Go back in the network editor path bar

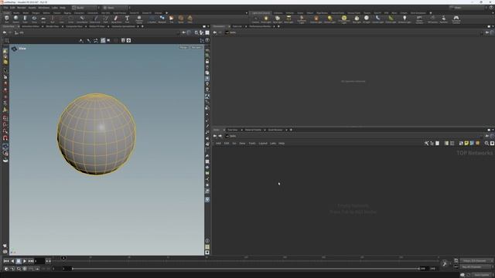click(x=215, y=136)
